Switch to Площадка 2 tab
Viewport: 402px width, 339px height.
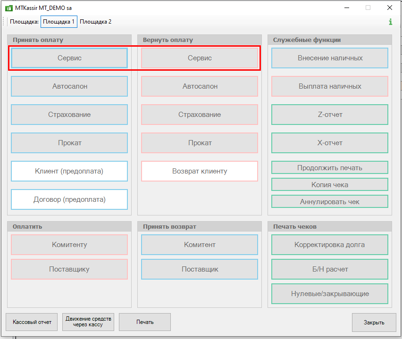pos(96,22)
